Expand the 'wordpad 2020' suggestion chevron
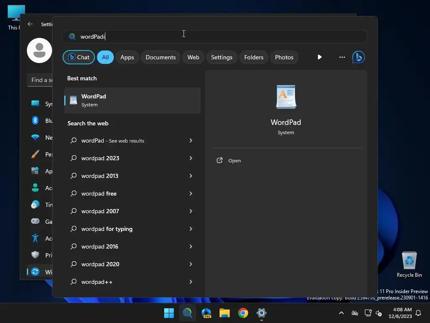The height and width of the screenshot is (323, 430). click(x=191, y=264)
